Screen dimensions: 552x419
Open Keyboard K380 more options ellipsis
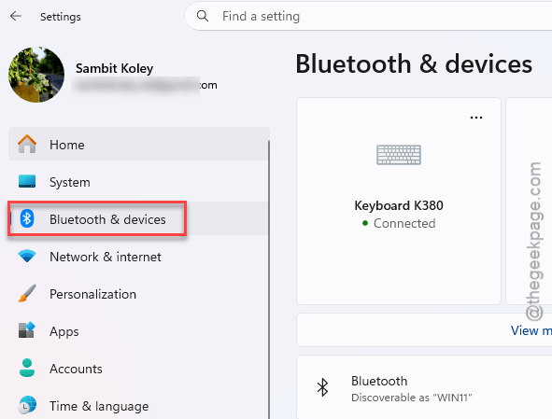[476, 118]
